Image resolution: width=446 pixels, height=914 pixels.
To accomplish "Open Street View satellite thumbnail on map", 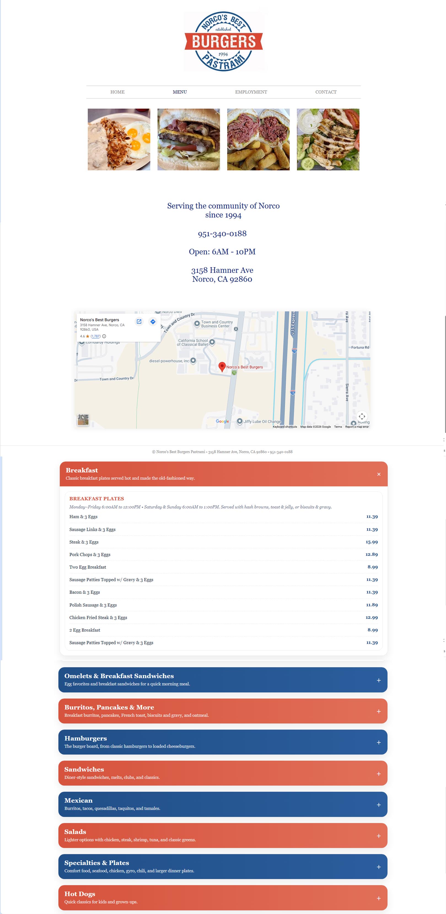I will (x=83, y=420).
